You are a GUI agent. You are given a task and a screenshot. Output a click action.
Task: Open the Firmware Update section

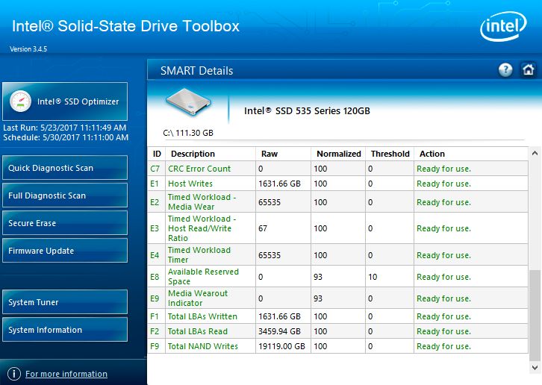coord(65,251)
